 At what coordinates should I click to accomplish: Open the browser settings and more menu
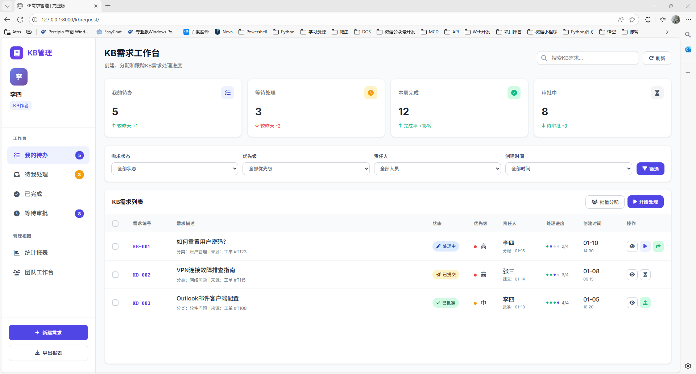tap(689, 20)
